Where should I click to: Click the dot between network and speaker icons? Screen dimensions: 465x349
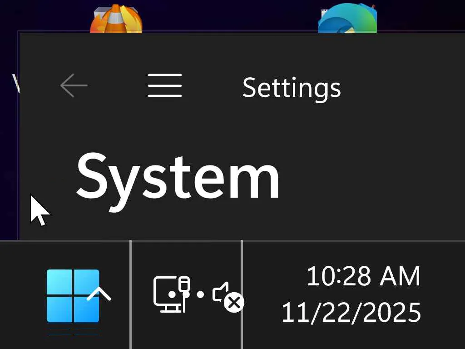200,294
